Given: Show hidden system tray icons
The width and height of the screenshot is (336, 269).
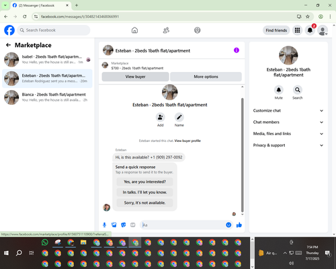Looking at the screenshot, I should [x=285, y=253].
